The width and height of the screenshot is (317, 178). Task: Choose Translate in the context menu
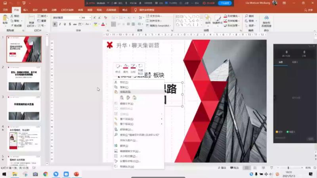(139, 146)
